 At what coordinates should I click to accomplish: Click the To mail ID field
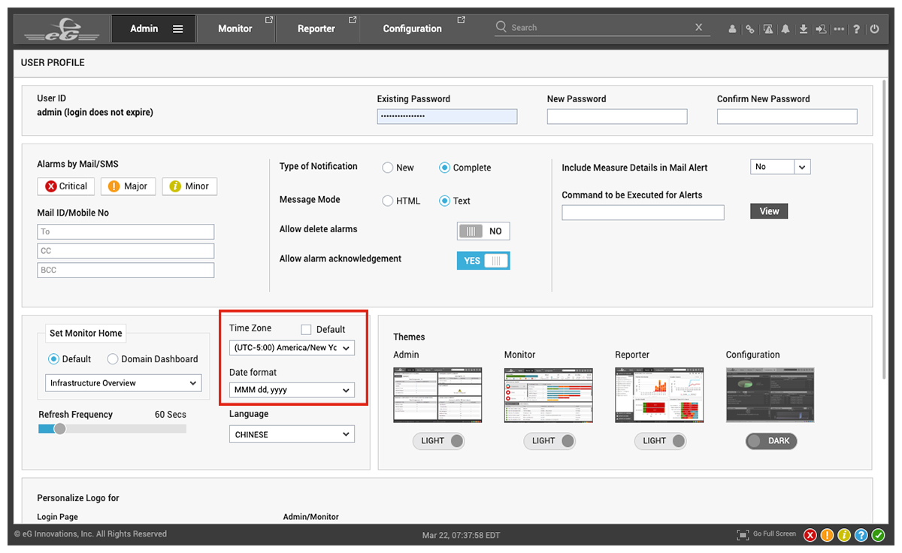click(x=126, y=231)
